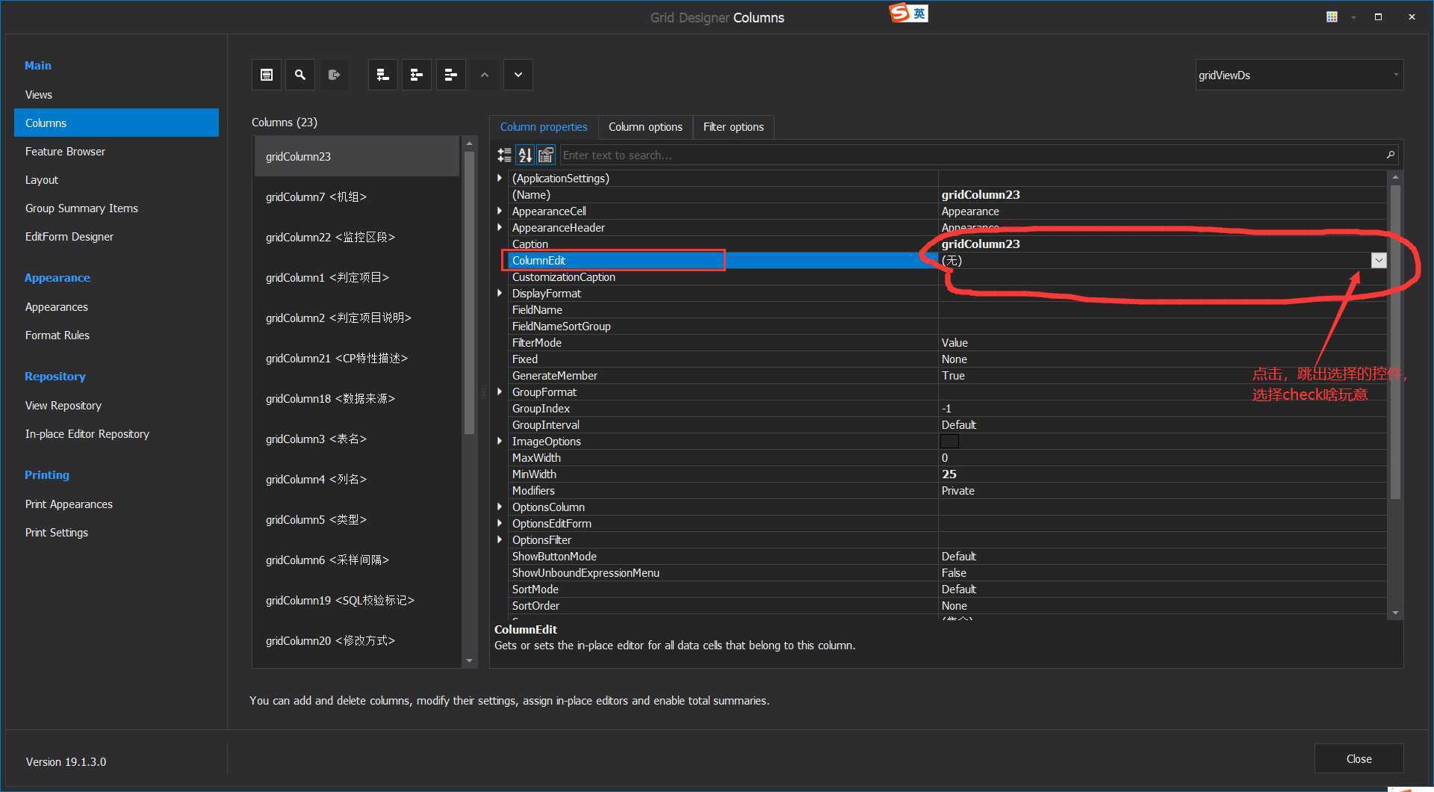Viewport: 1434px width, 792px height.
Task: Open the Column properties tab
Action: 544,127
